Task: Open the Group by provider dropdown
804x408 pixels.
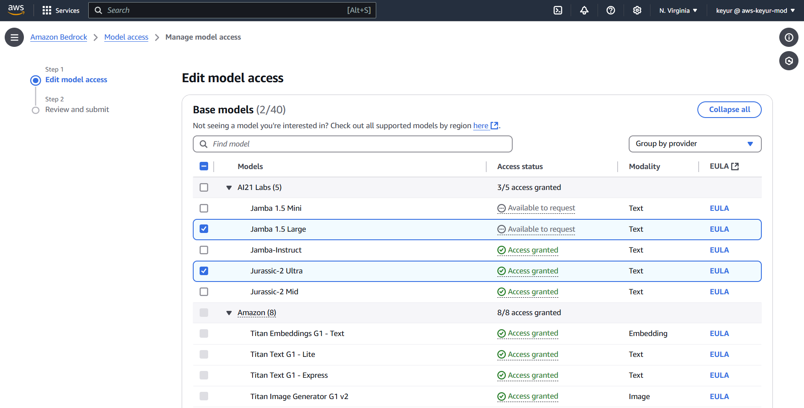Action: [x=695, y=144]
